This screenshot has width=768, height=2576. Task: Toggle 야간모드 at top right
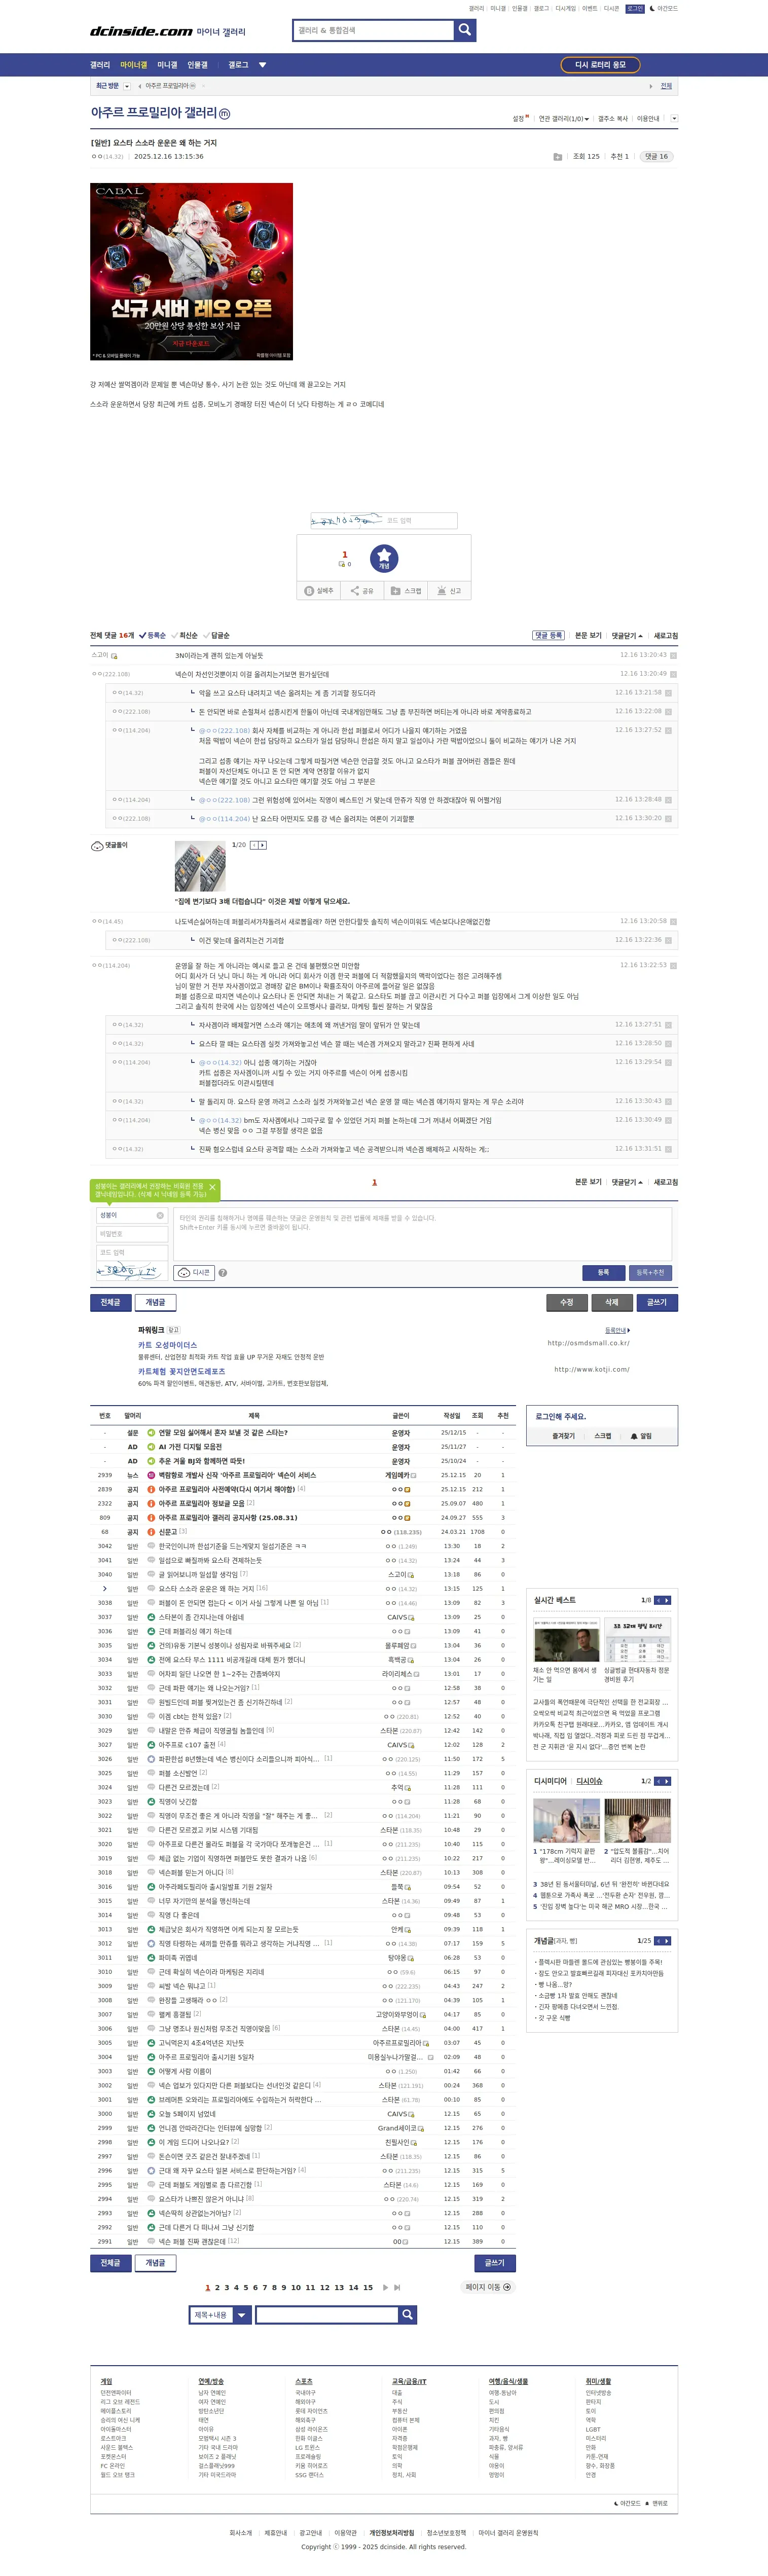(x=663, y=9)
